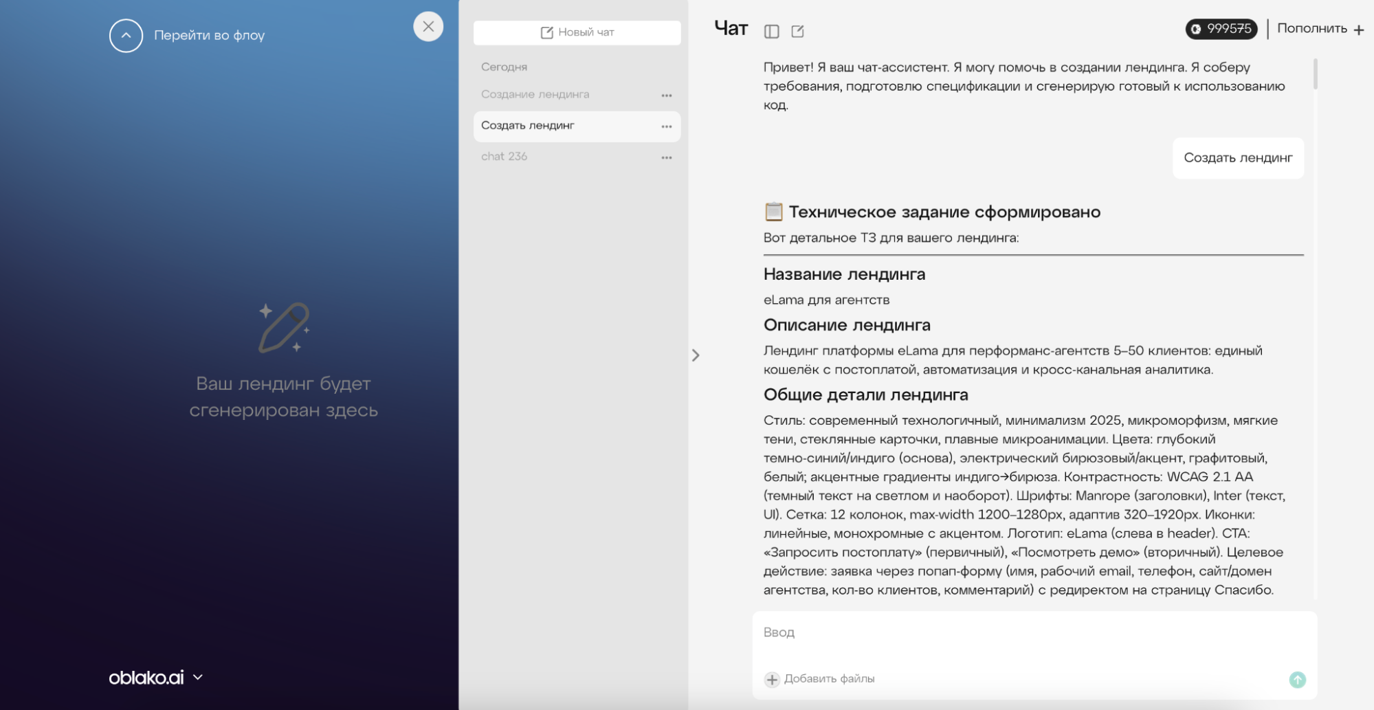1374x710 pixels.
Task: Open three-dot menu for chat 236
Action: point(666,157)
